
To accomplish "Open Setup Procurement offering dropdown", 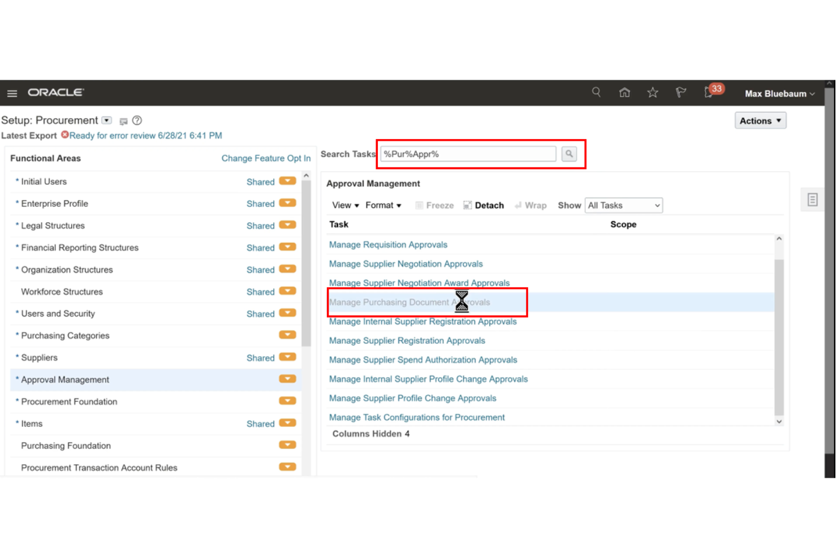I will [x=107, y=120].
